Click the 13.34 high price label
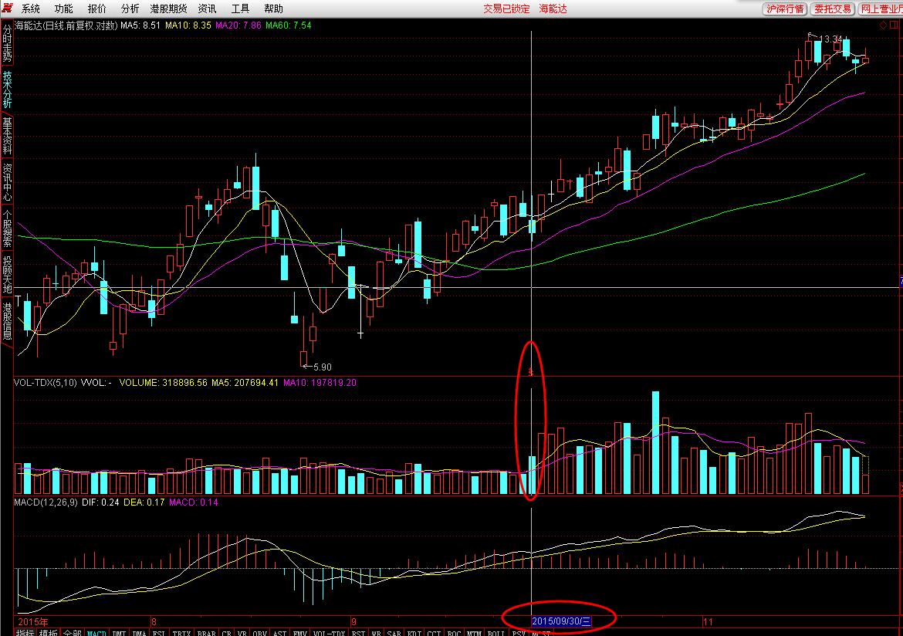Viewport: 903px width, 636px height. tap(830, 39)
